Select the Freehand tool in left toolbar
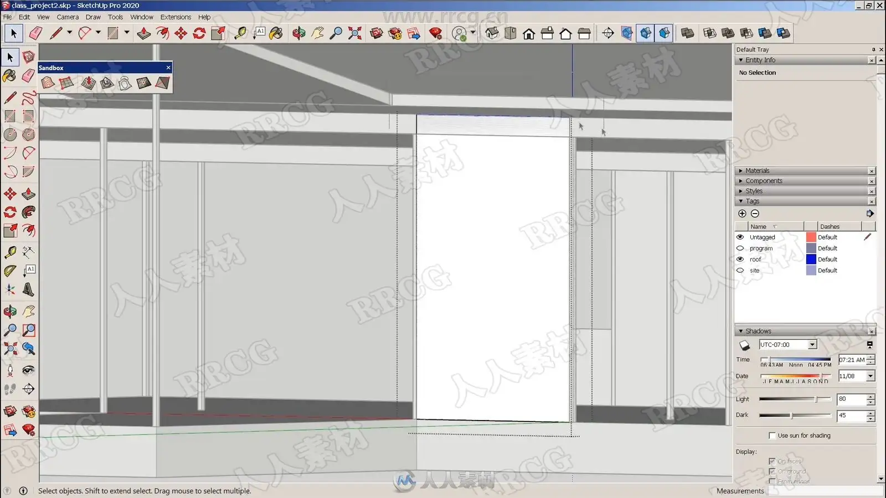Screen dimensions: 886x498 tap(28, 98)
